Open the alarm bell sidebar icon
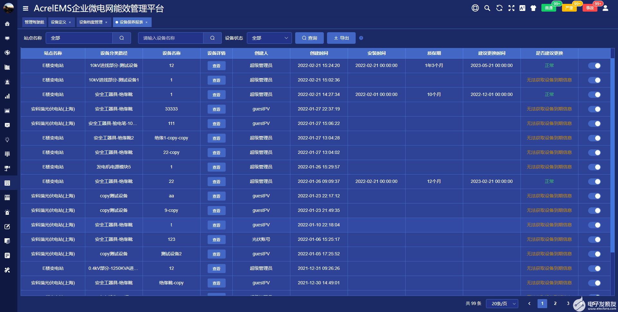The width and height of the screenshot is (618, 312). point(7,82)
